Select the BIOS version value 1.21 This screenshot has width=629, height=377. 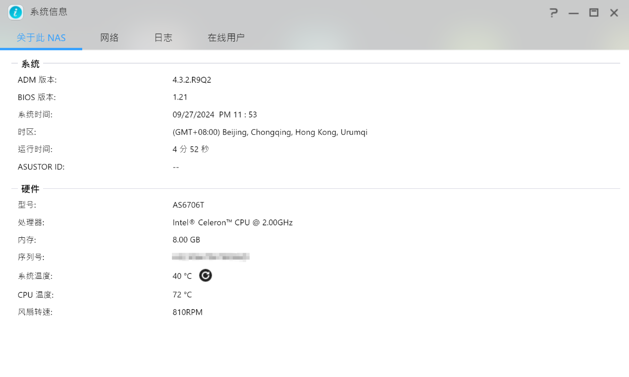click(180, 97)
